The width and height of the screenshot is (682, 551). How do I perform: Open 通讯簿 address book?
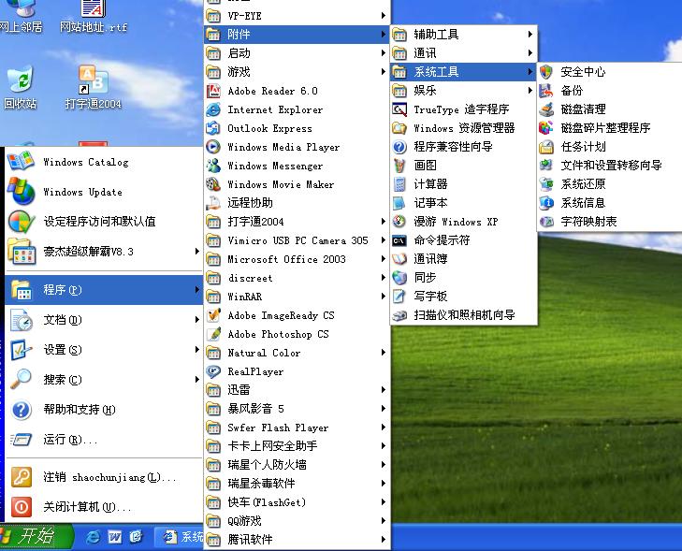(464, 259)
